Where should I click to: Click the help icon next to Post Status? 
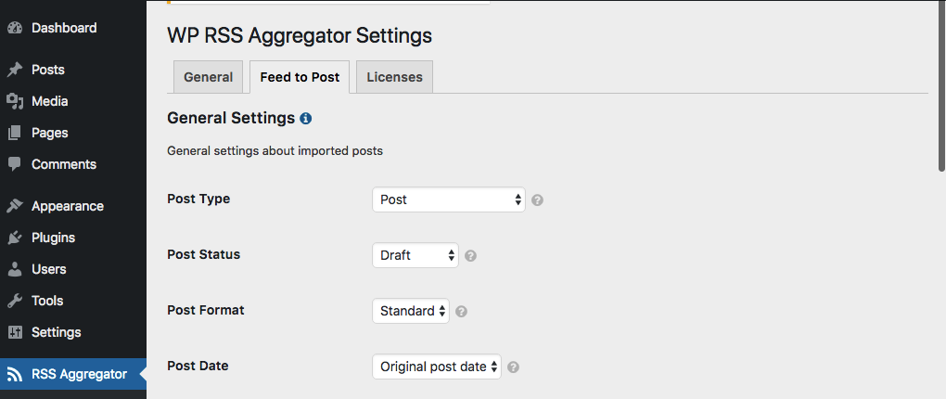[471, 255]
